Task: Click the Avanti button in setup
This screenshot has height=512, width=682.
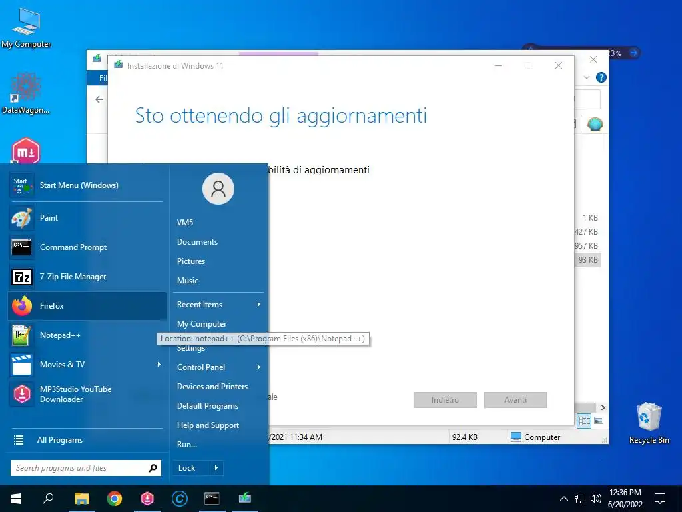Action: tap(515, 400)
